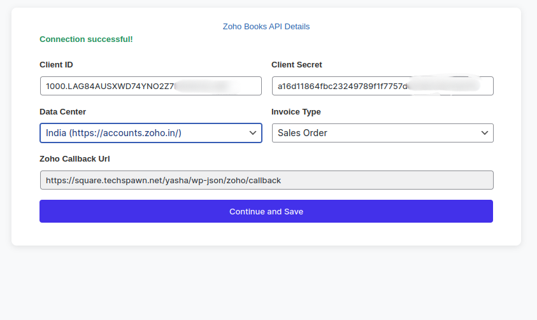Click the Data Center label
Viewport: 537px width, 320px height.
click(x=62, y=112)
